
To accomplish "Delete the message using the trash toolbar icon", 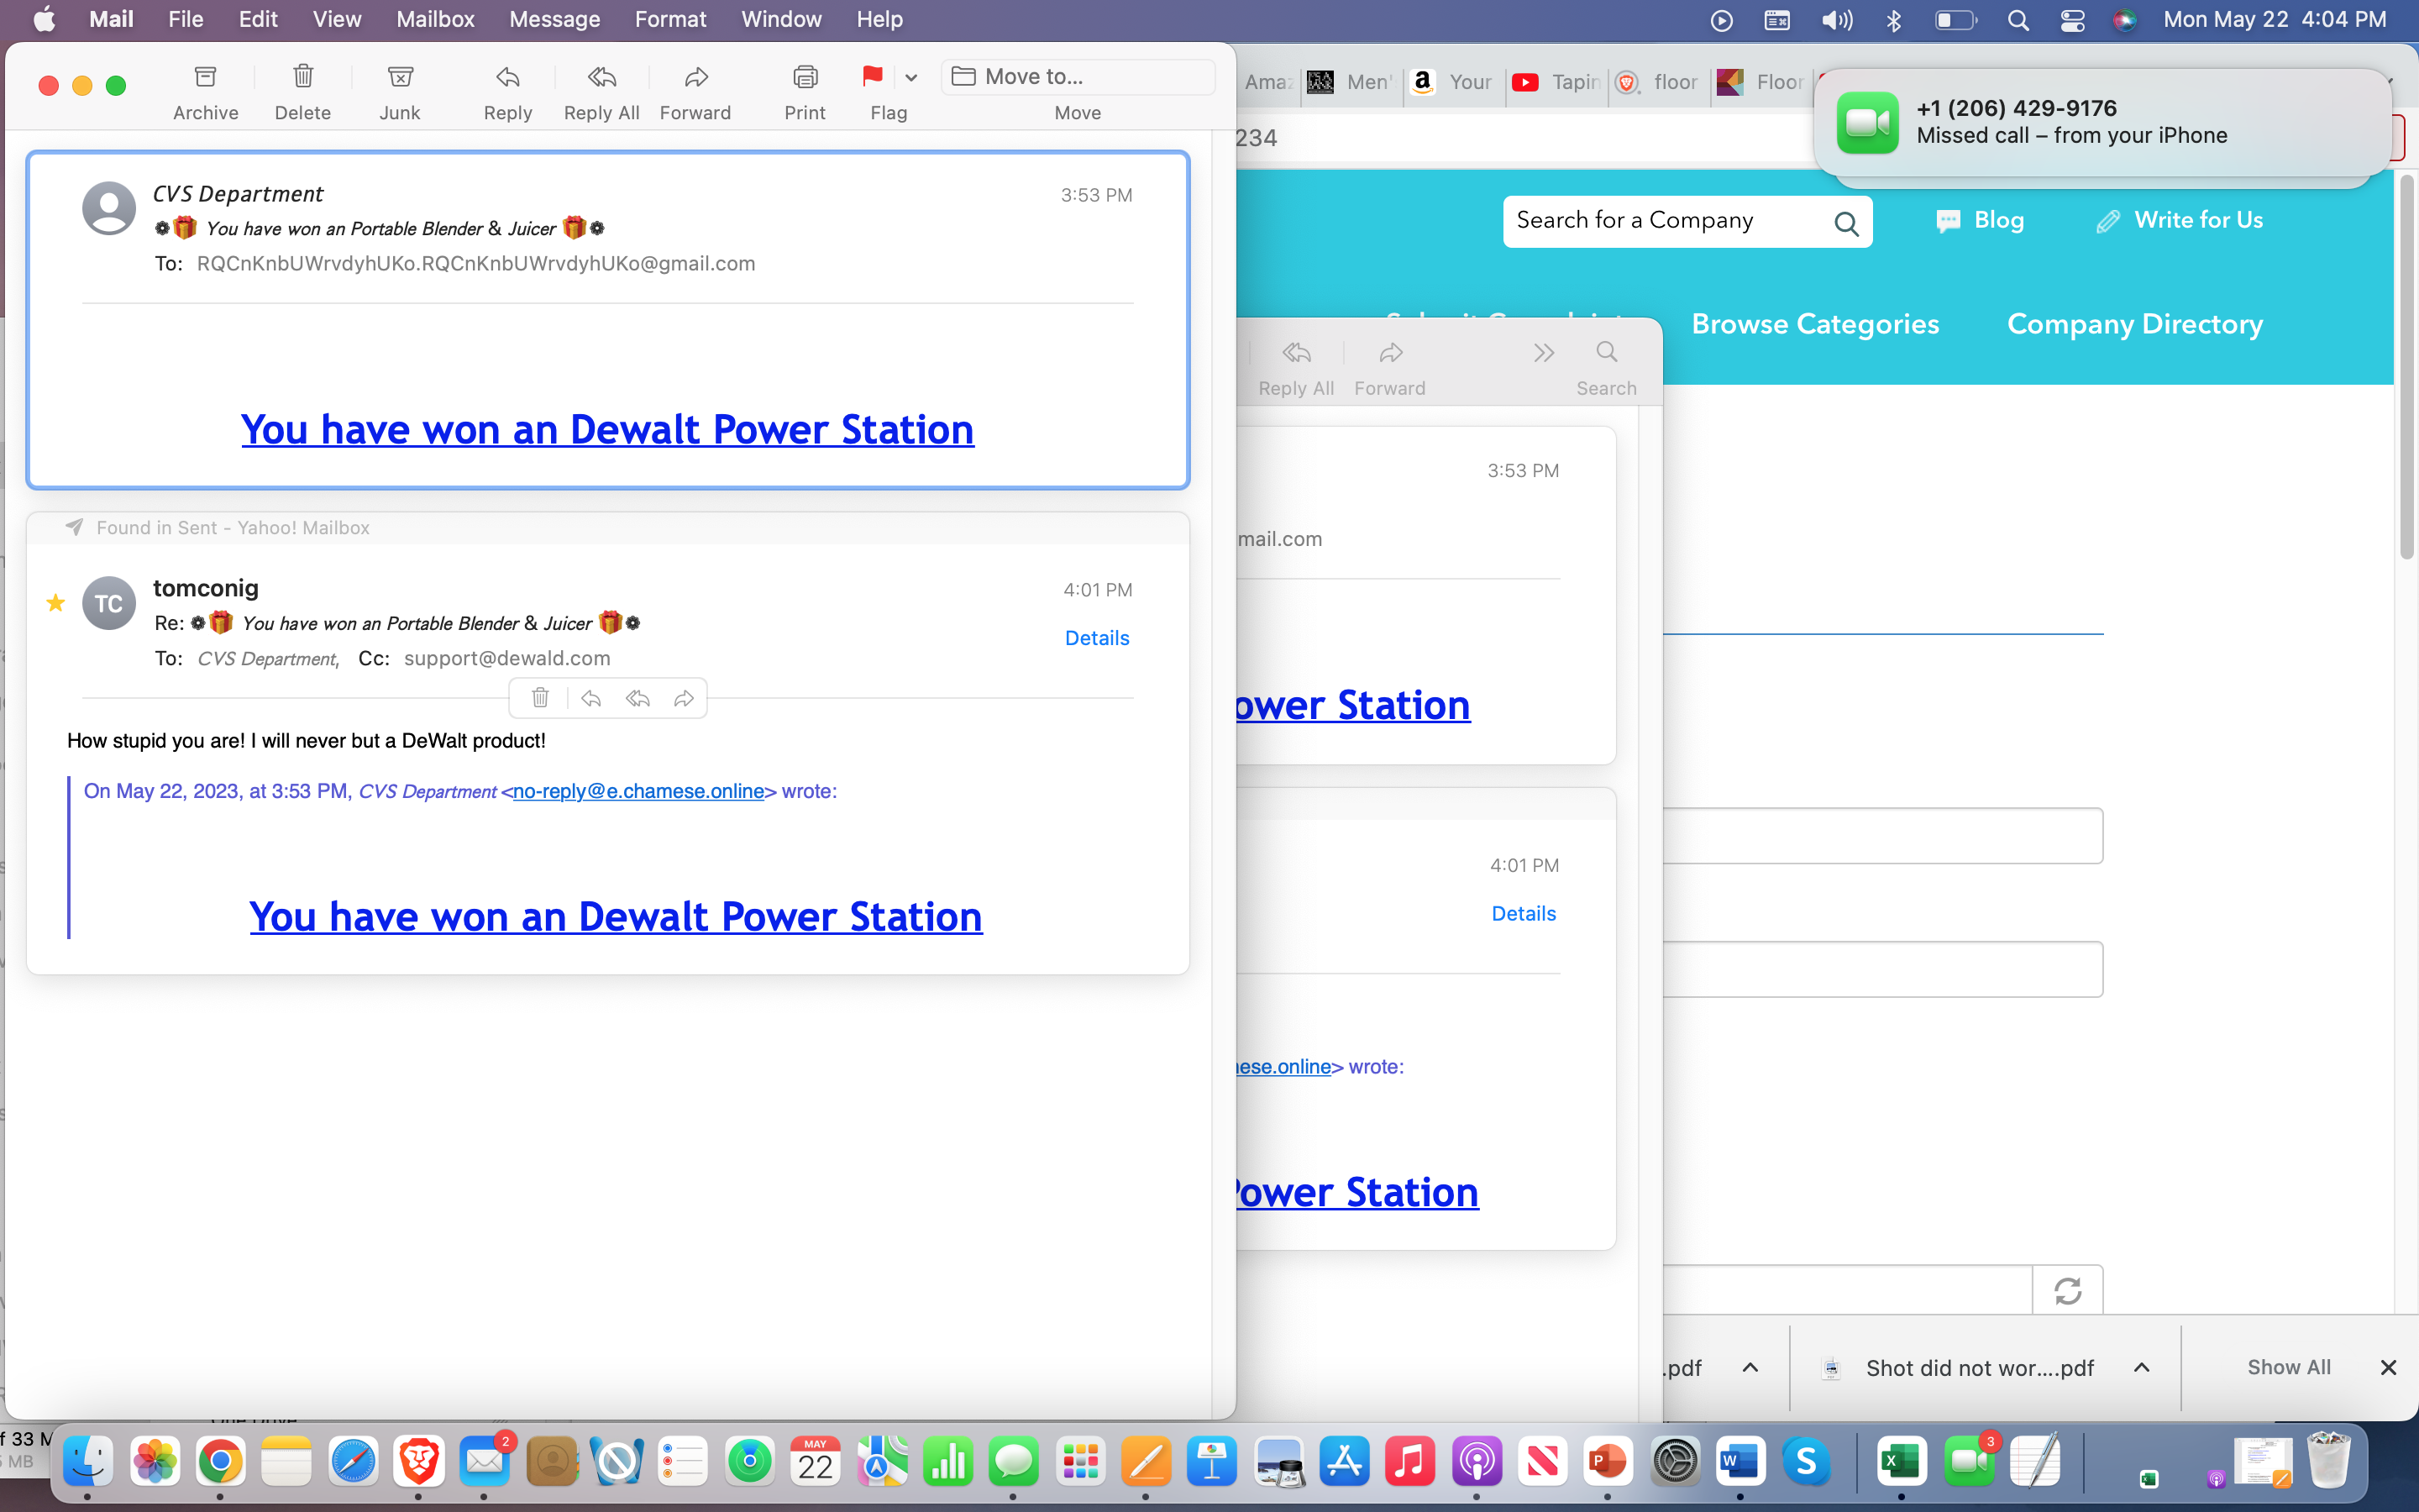I will click(x=303, y=77).
